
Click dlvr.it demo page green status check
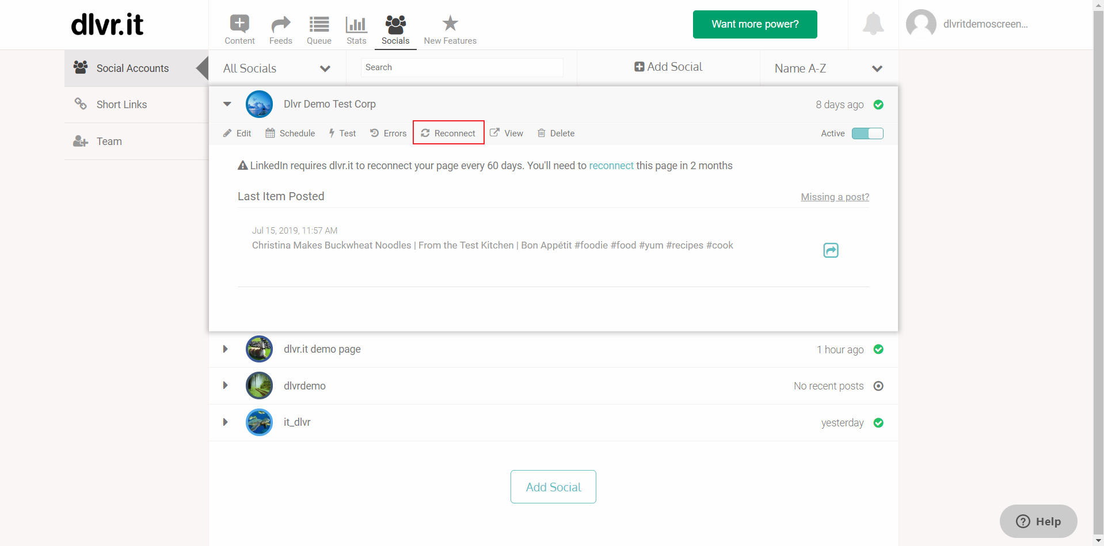point(878,349)
